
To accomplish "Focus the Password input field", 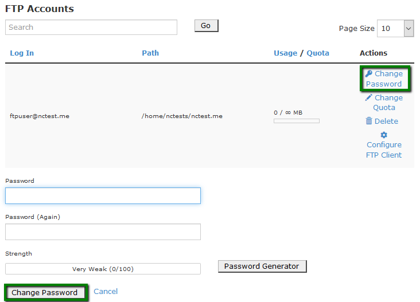I will pos(103,196).
